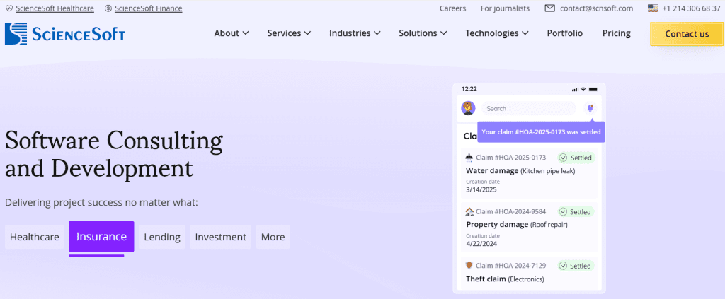Open the For journalists link
The width and height of the screenshot is (725, 299).
[x=505, y=8]
